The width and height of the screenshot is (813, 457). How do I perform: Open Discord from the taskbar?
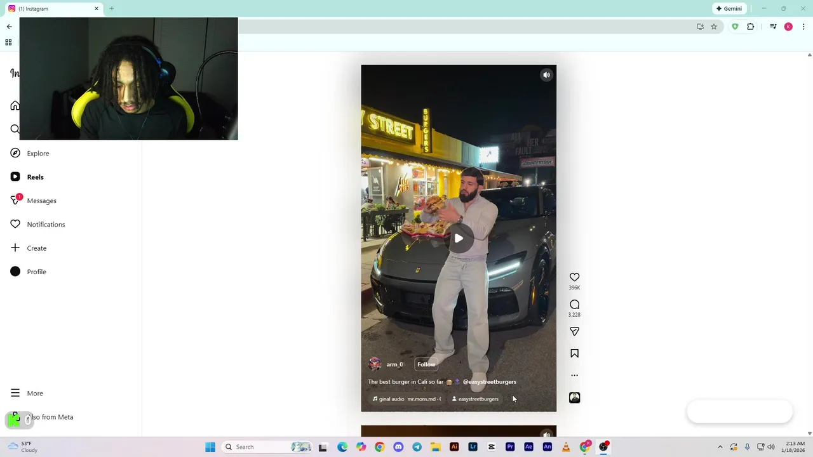point(398,447)
